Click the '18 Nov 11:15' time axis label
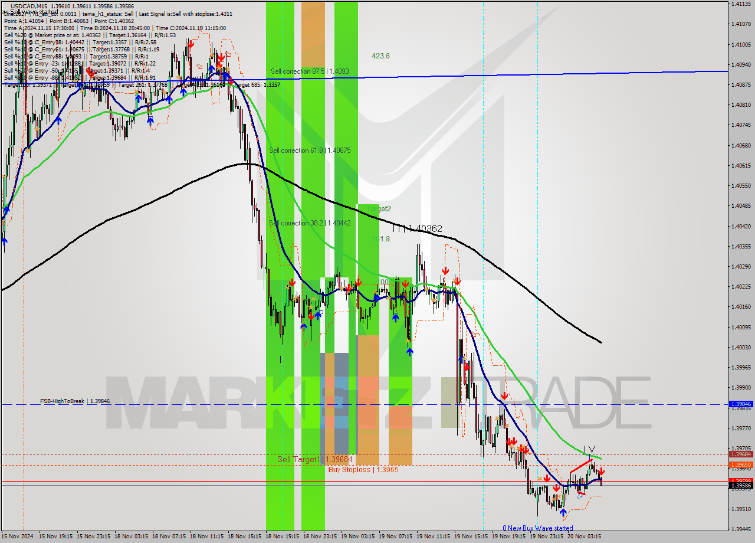 click(x=207, y=537)
